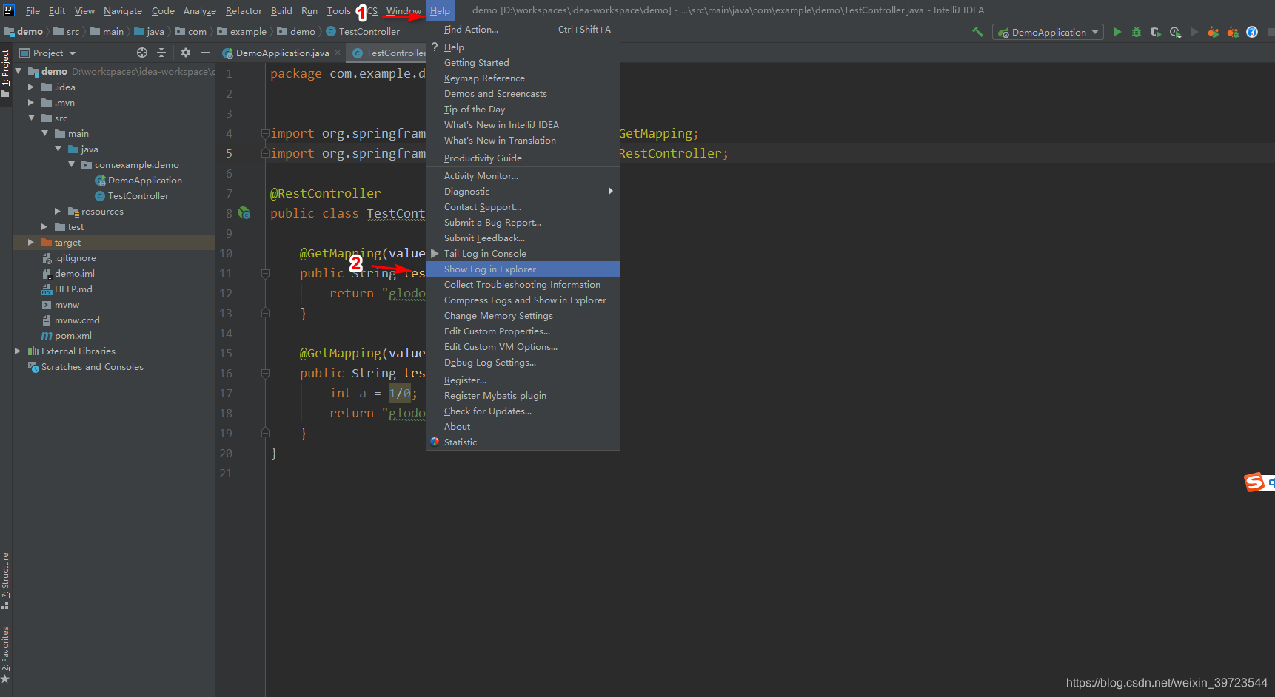1275x697 pixels.
Task: Click the question mark icon beside Help entry
Action: point(435,47)
